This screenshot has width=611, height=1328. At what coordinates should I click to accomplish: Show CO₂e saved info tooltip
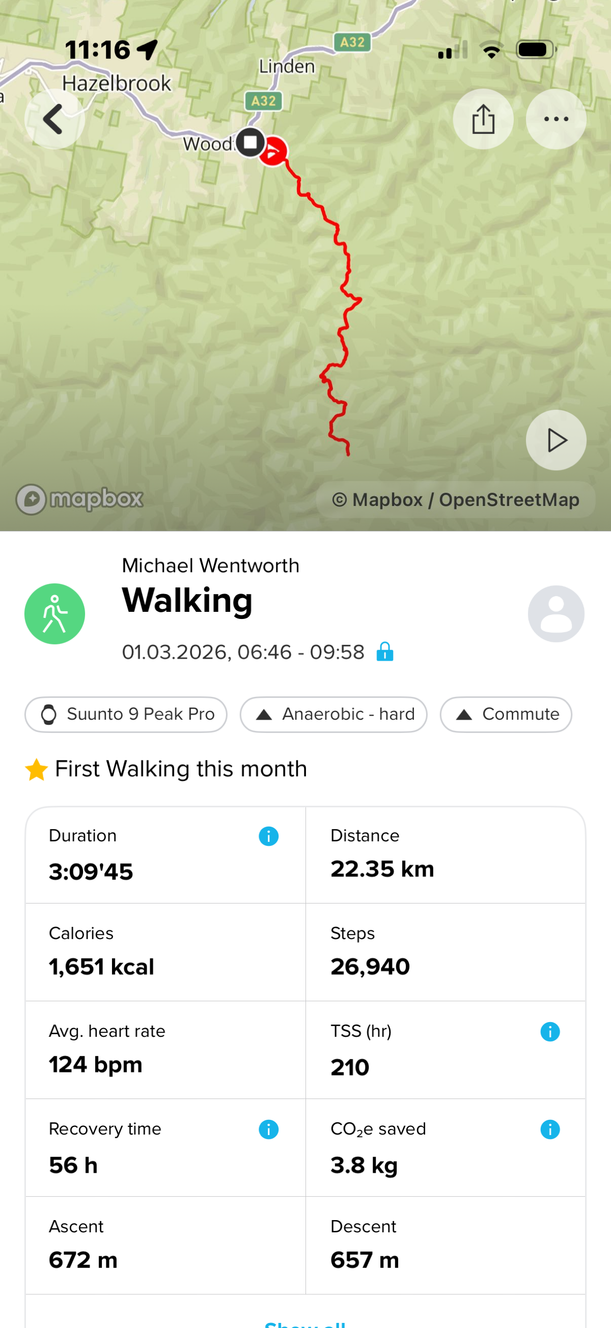pyautogui.click(x=549, y=1129)
